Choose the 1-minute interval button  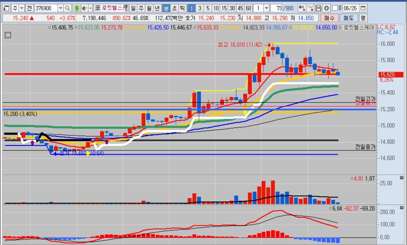(192, 8)
